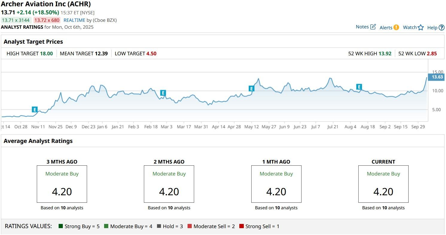Click the Jun 23 date axis label
The height and width of the screenshot is (235, 446).
coord(300,127)
